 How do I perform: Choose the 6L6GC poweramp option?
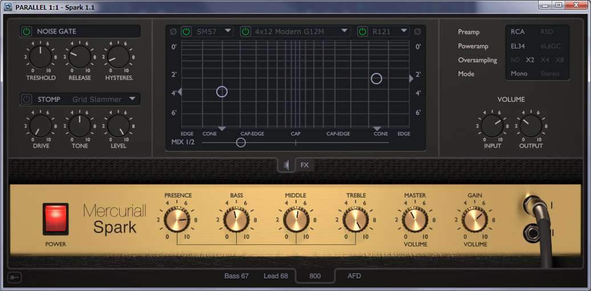tap(549, 46)
